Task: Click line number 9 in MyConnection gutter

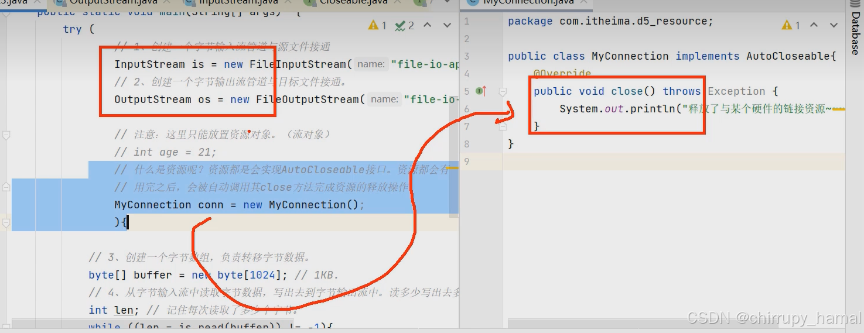Action: pos(467,162)
